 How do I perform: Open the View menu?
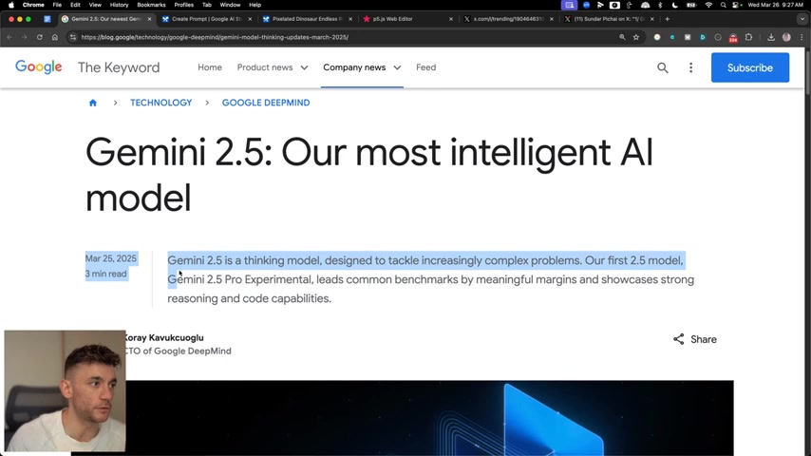(95, 5)
